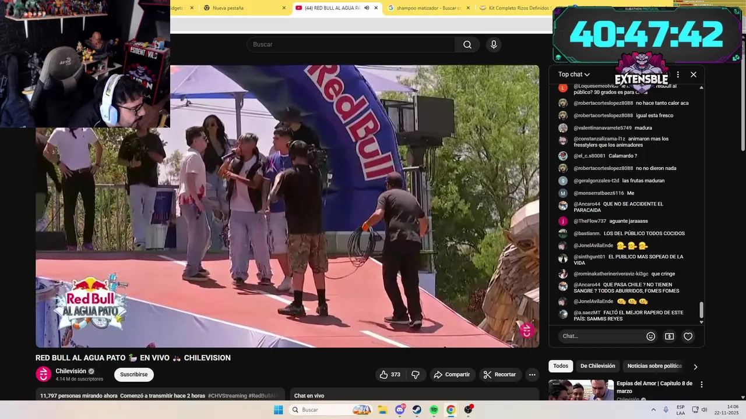Open the Chilevisión channel name link

point(71,371)
